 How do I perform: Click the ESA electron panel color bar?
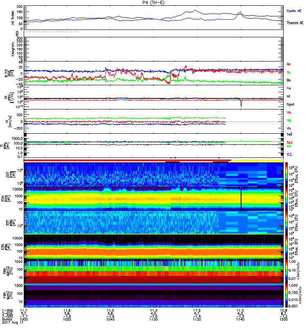(x=286, y=246)
